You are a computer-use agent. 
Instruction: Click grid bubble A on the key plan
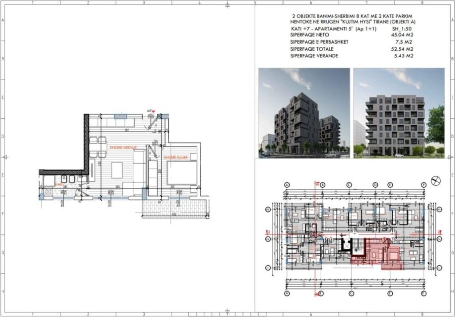coord(287,185)
